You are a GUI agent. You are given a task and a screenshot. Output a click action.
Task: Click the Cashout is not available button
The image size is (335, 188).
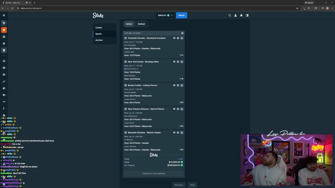(x=154, y=173)
